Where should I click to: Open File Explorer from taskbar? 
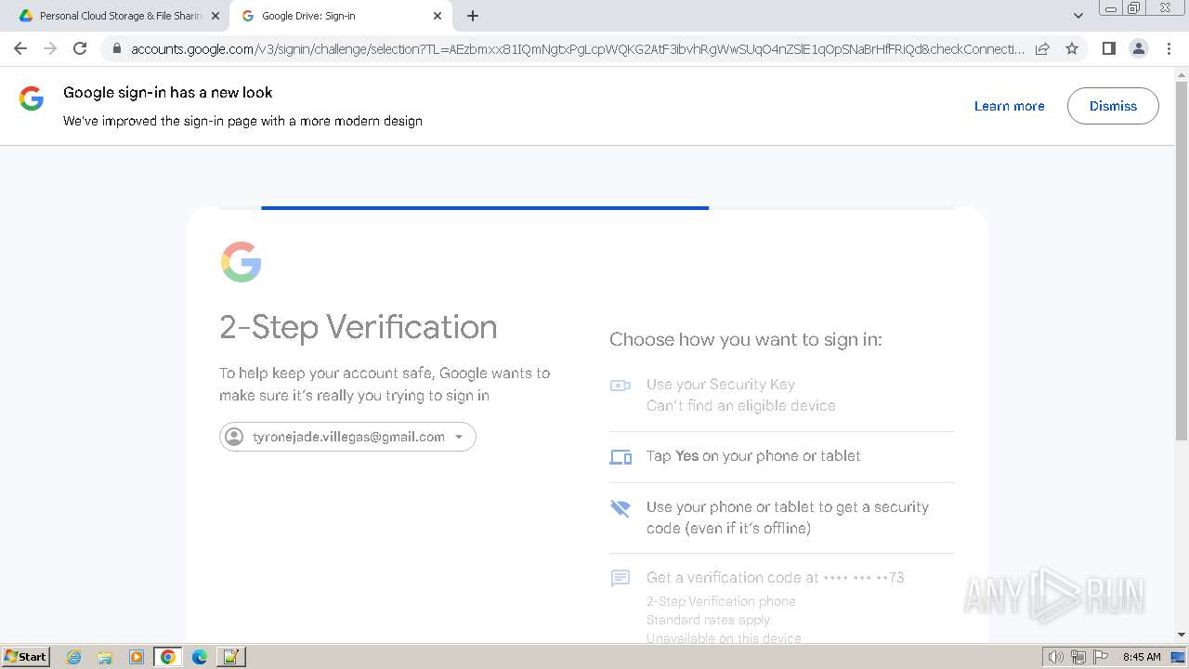click(105, 657)
